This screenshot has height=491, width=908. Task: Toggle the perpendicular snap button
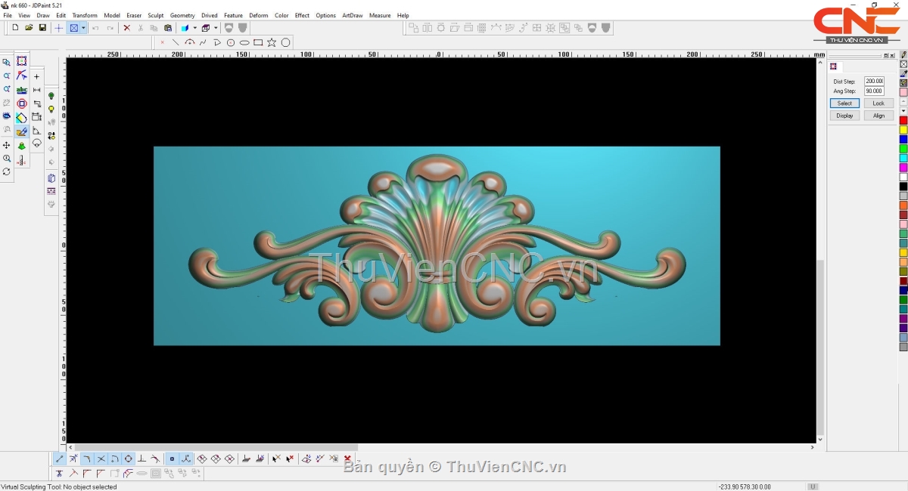point(142,459)
